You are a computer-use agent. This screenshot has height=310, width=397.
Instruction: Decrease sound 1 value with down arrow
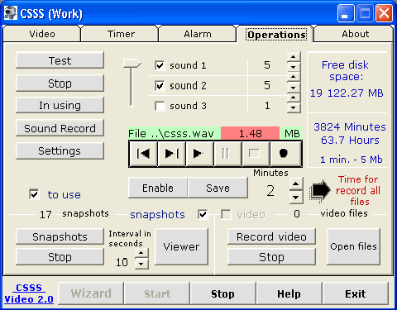(294, 67)
